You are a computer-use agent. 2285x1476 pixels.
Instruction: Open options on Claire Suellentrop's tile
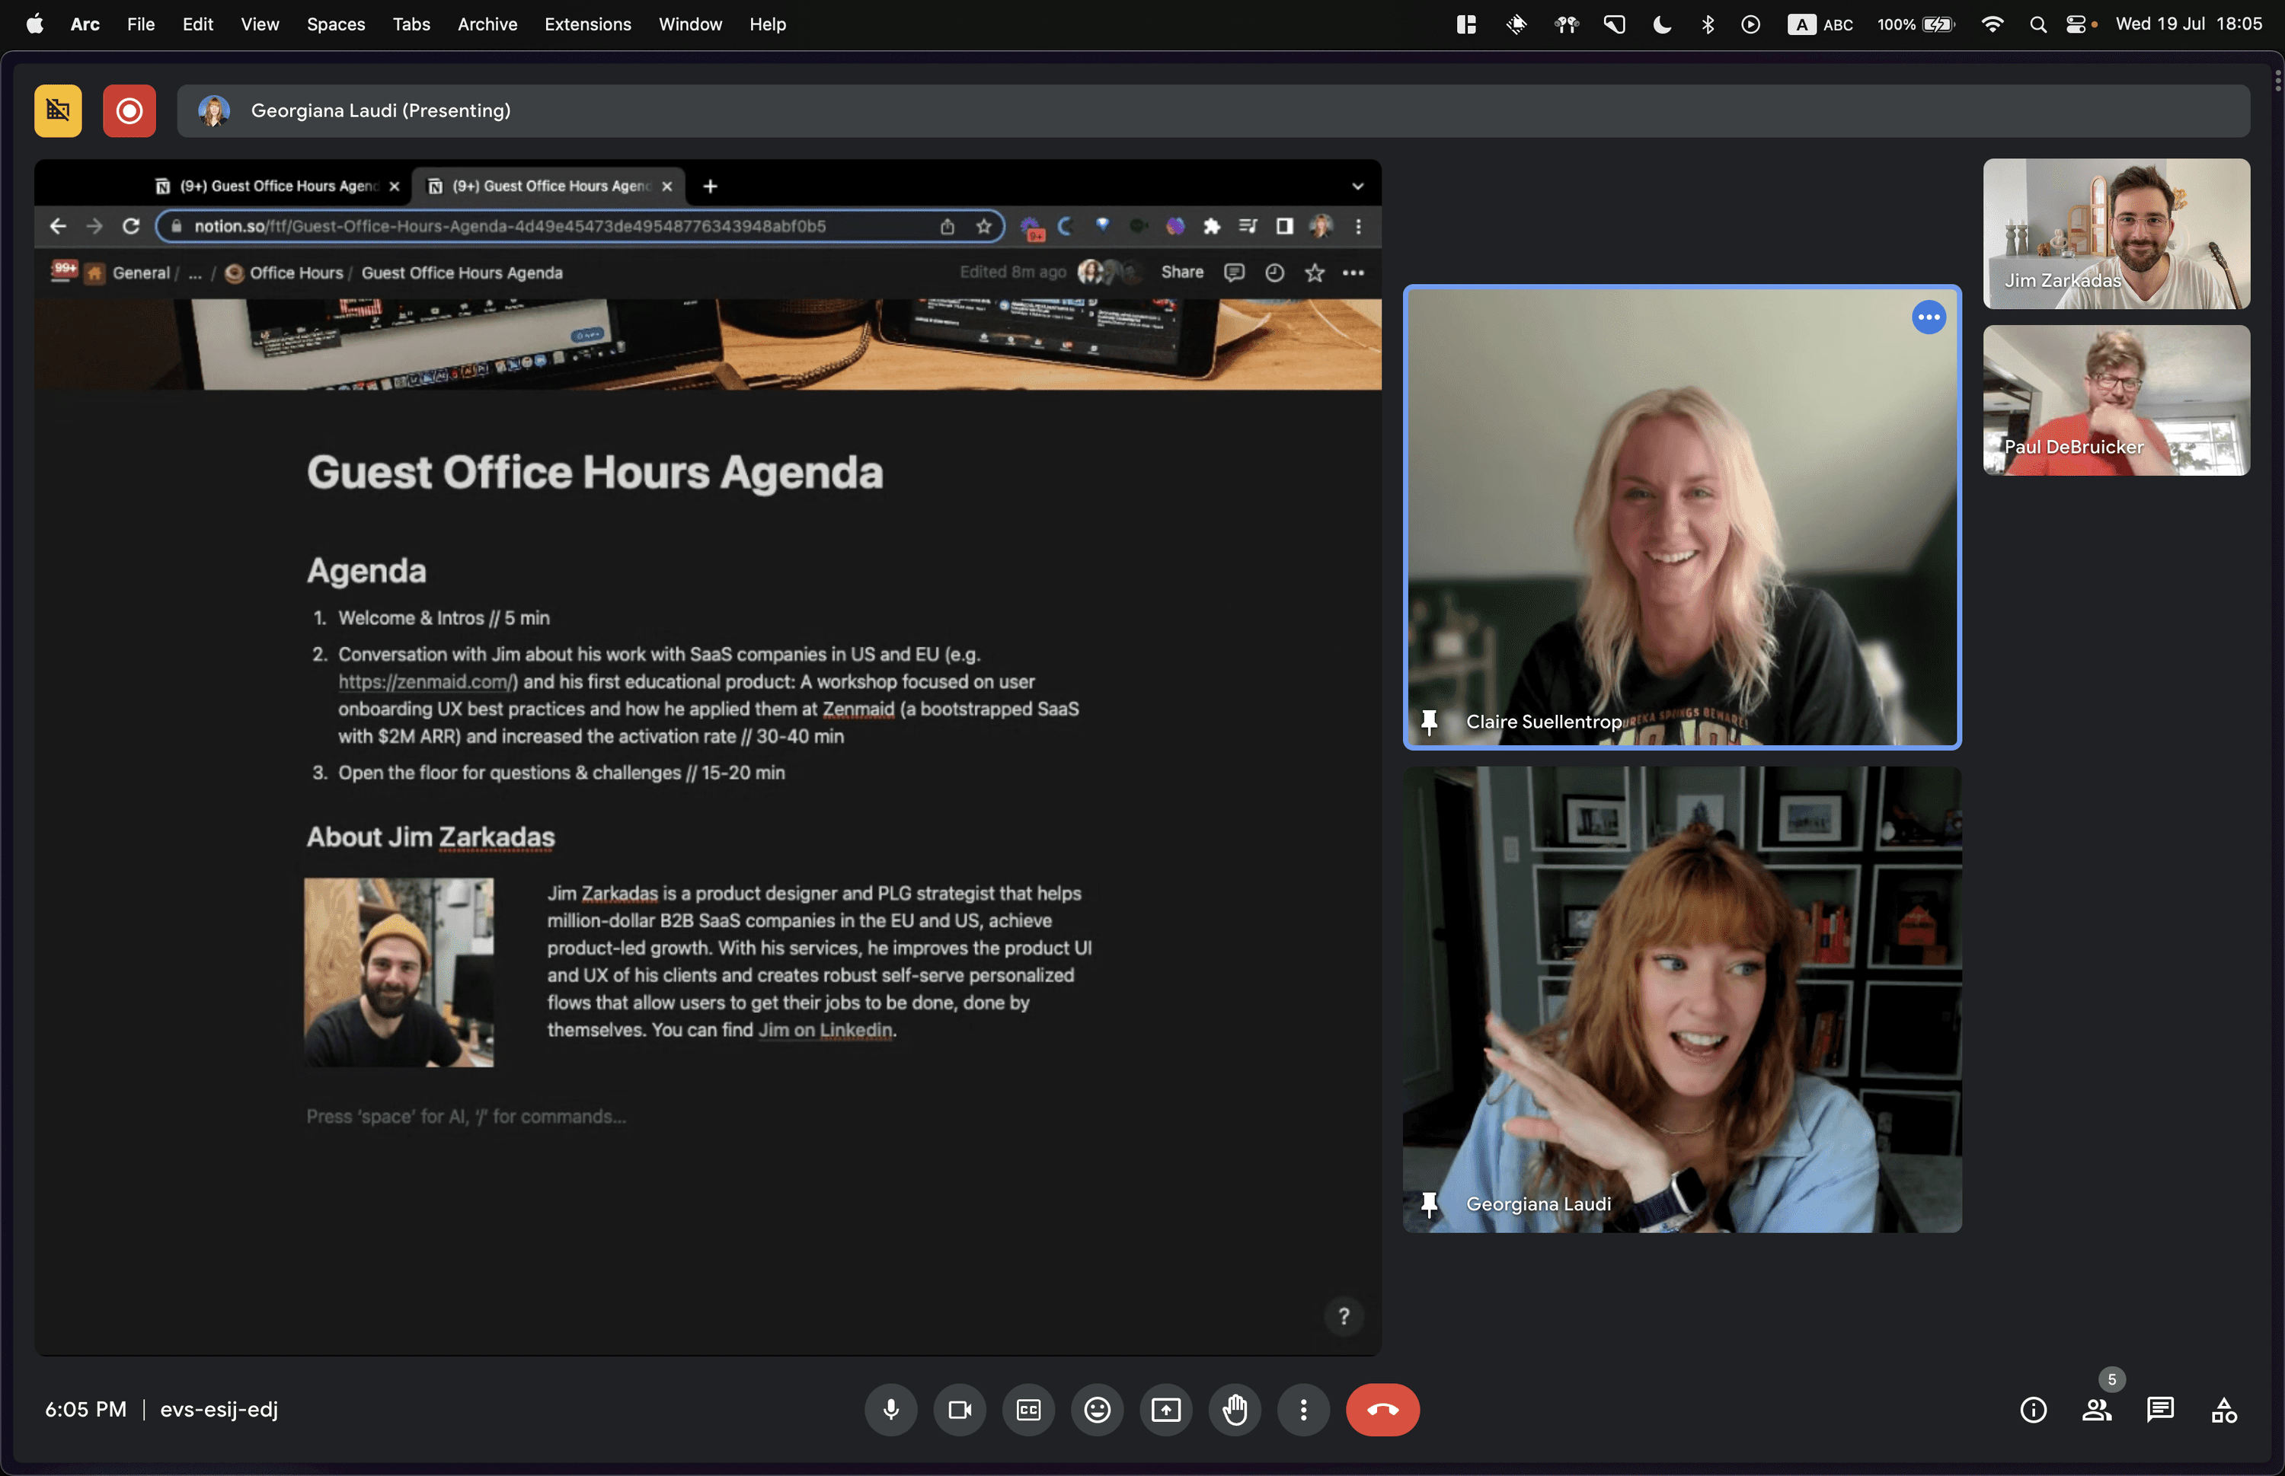pos(1929,317)
